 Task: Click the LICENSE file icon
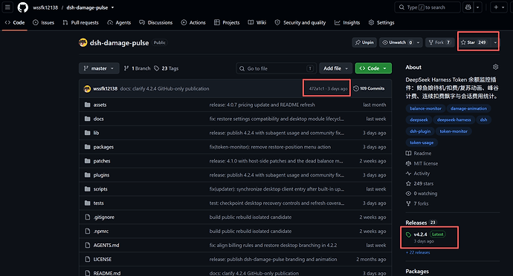pyautogui.click(x=87, y=260)
